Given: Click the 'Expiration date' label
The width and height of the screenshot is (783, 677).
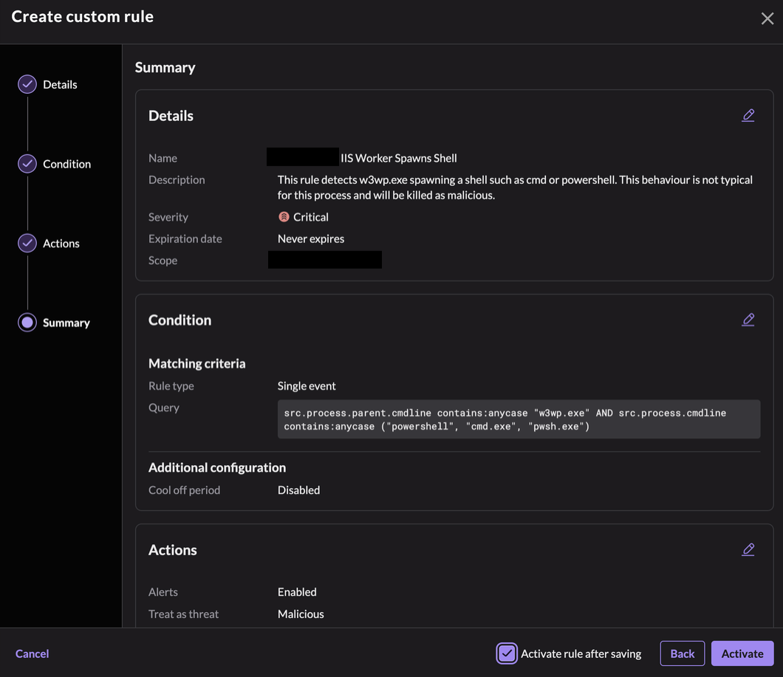Looking at the screenshot, I should 185,238.
